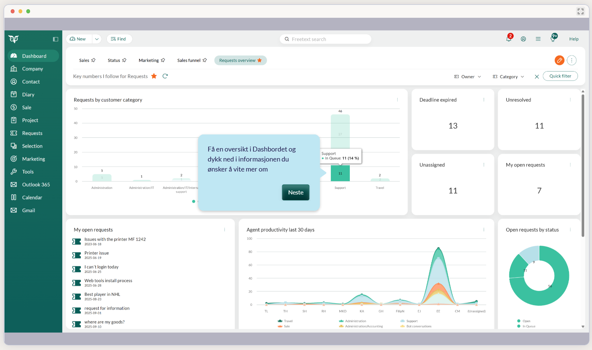The image size is (592, 350).
Task: Click the owl logo icon
Action: (14, 39)
